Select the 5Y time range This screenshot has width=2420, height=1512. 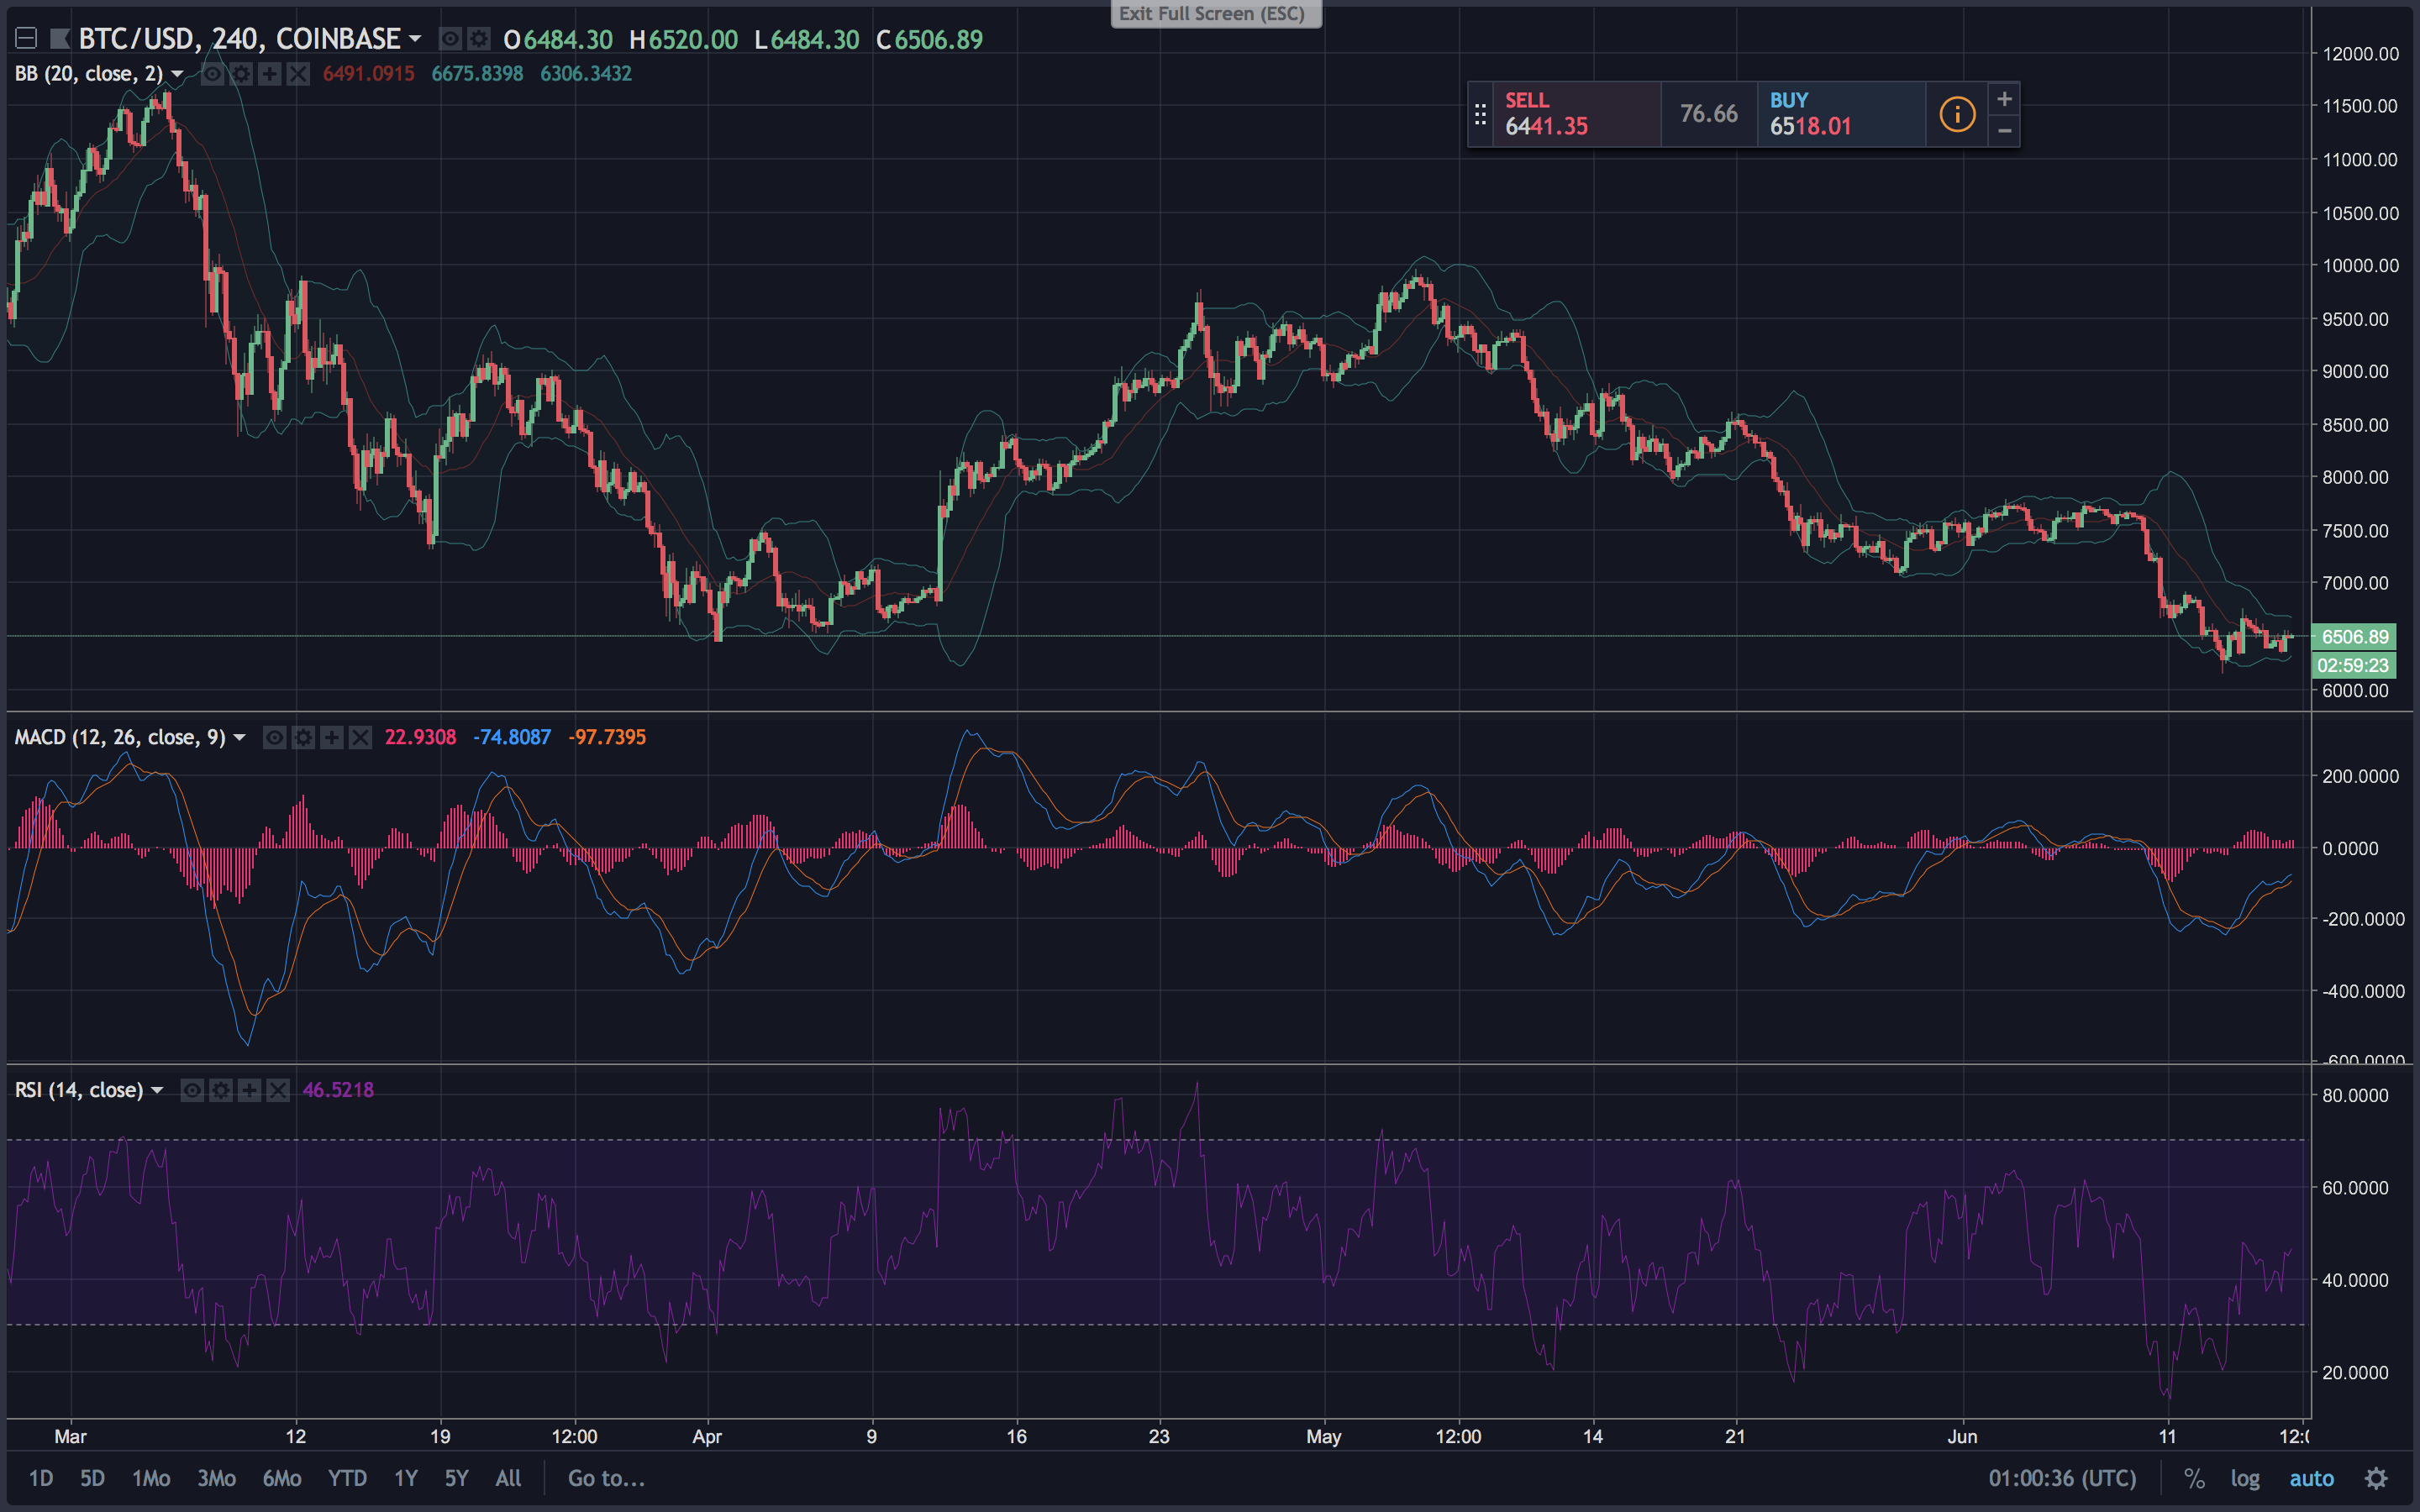pos(456,1478)
